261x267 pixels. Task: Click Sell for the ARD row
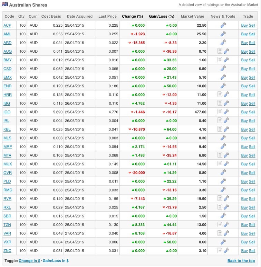click(252, 43)
